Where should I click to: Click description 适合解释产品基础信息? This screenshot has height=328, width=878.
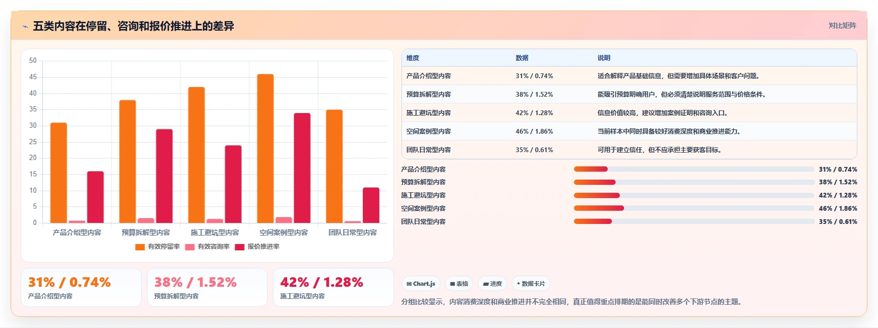click(x=680, y=76)
